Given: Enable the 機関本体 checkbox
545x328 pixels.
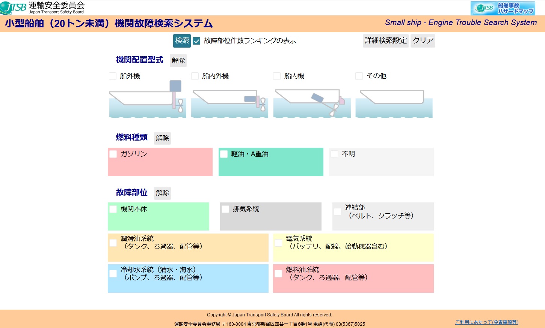Looking at the screenshot, I should [x=113, y=209].
